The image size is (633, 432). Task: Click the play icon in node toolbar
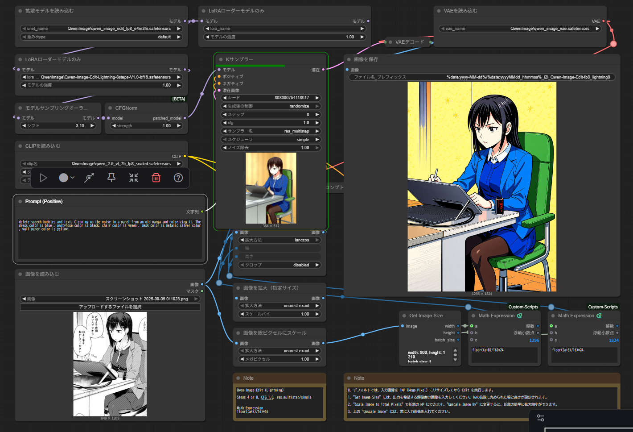(x=43, y=178)
